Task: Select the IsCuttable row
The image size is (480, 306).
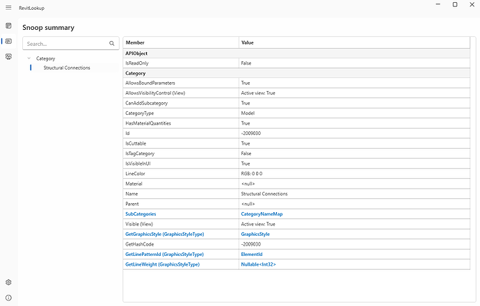Action: (296, 143)
